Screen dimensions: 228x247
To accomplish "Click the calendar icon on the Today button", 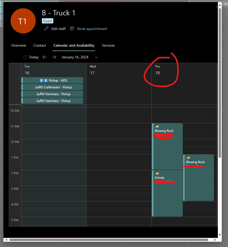I will point(25,57).
